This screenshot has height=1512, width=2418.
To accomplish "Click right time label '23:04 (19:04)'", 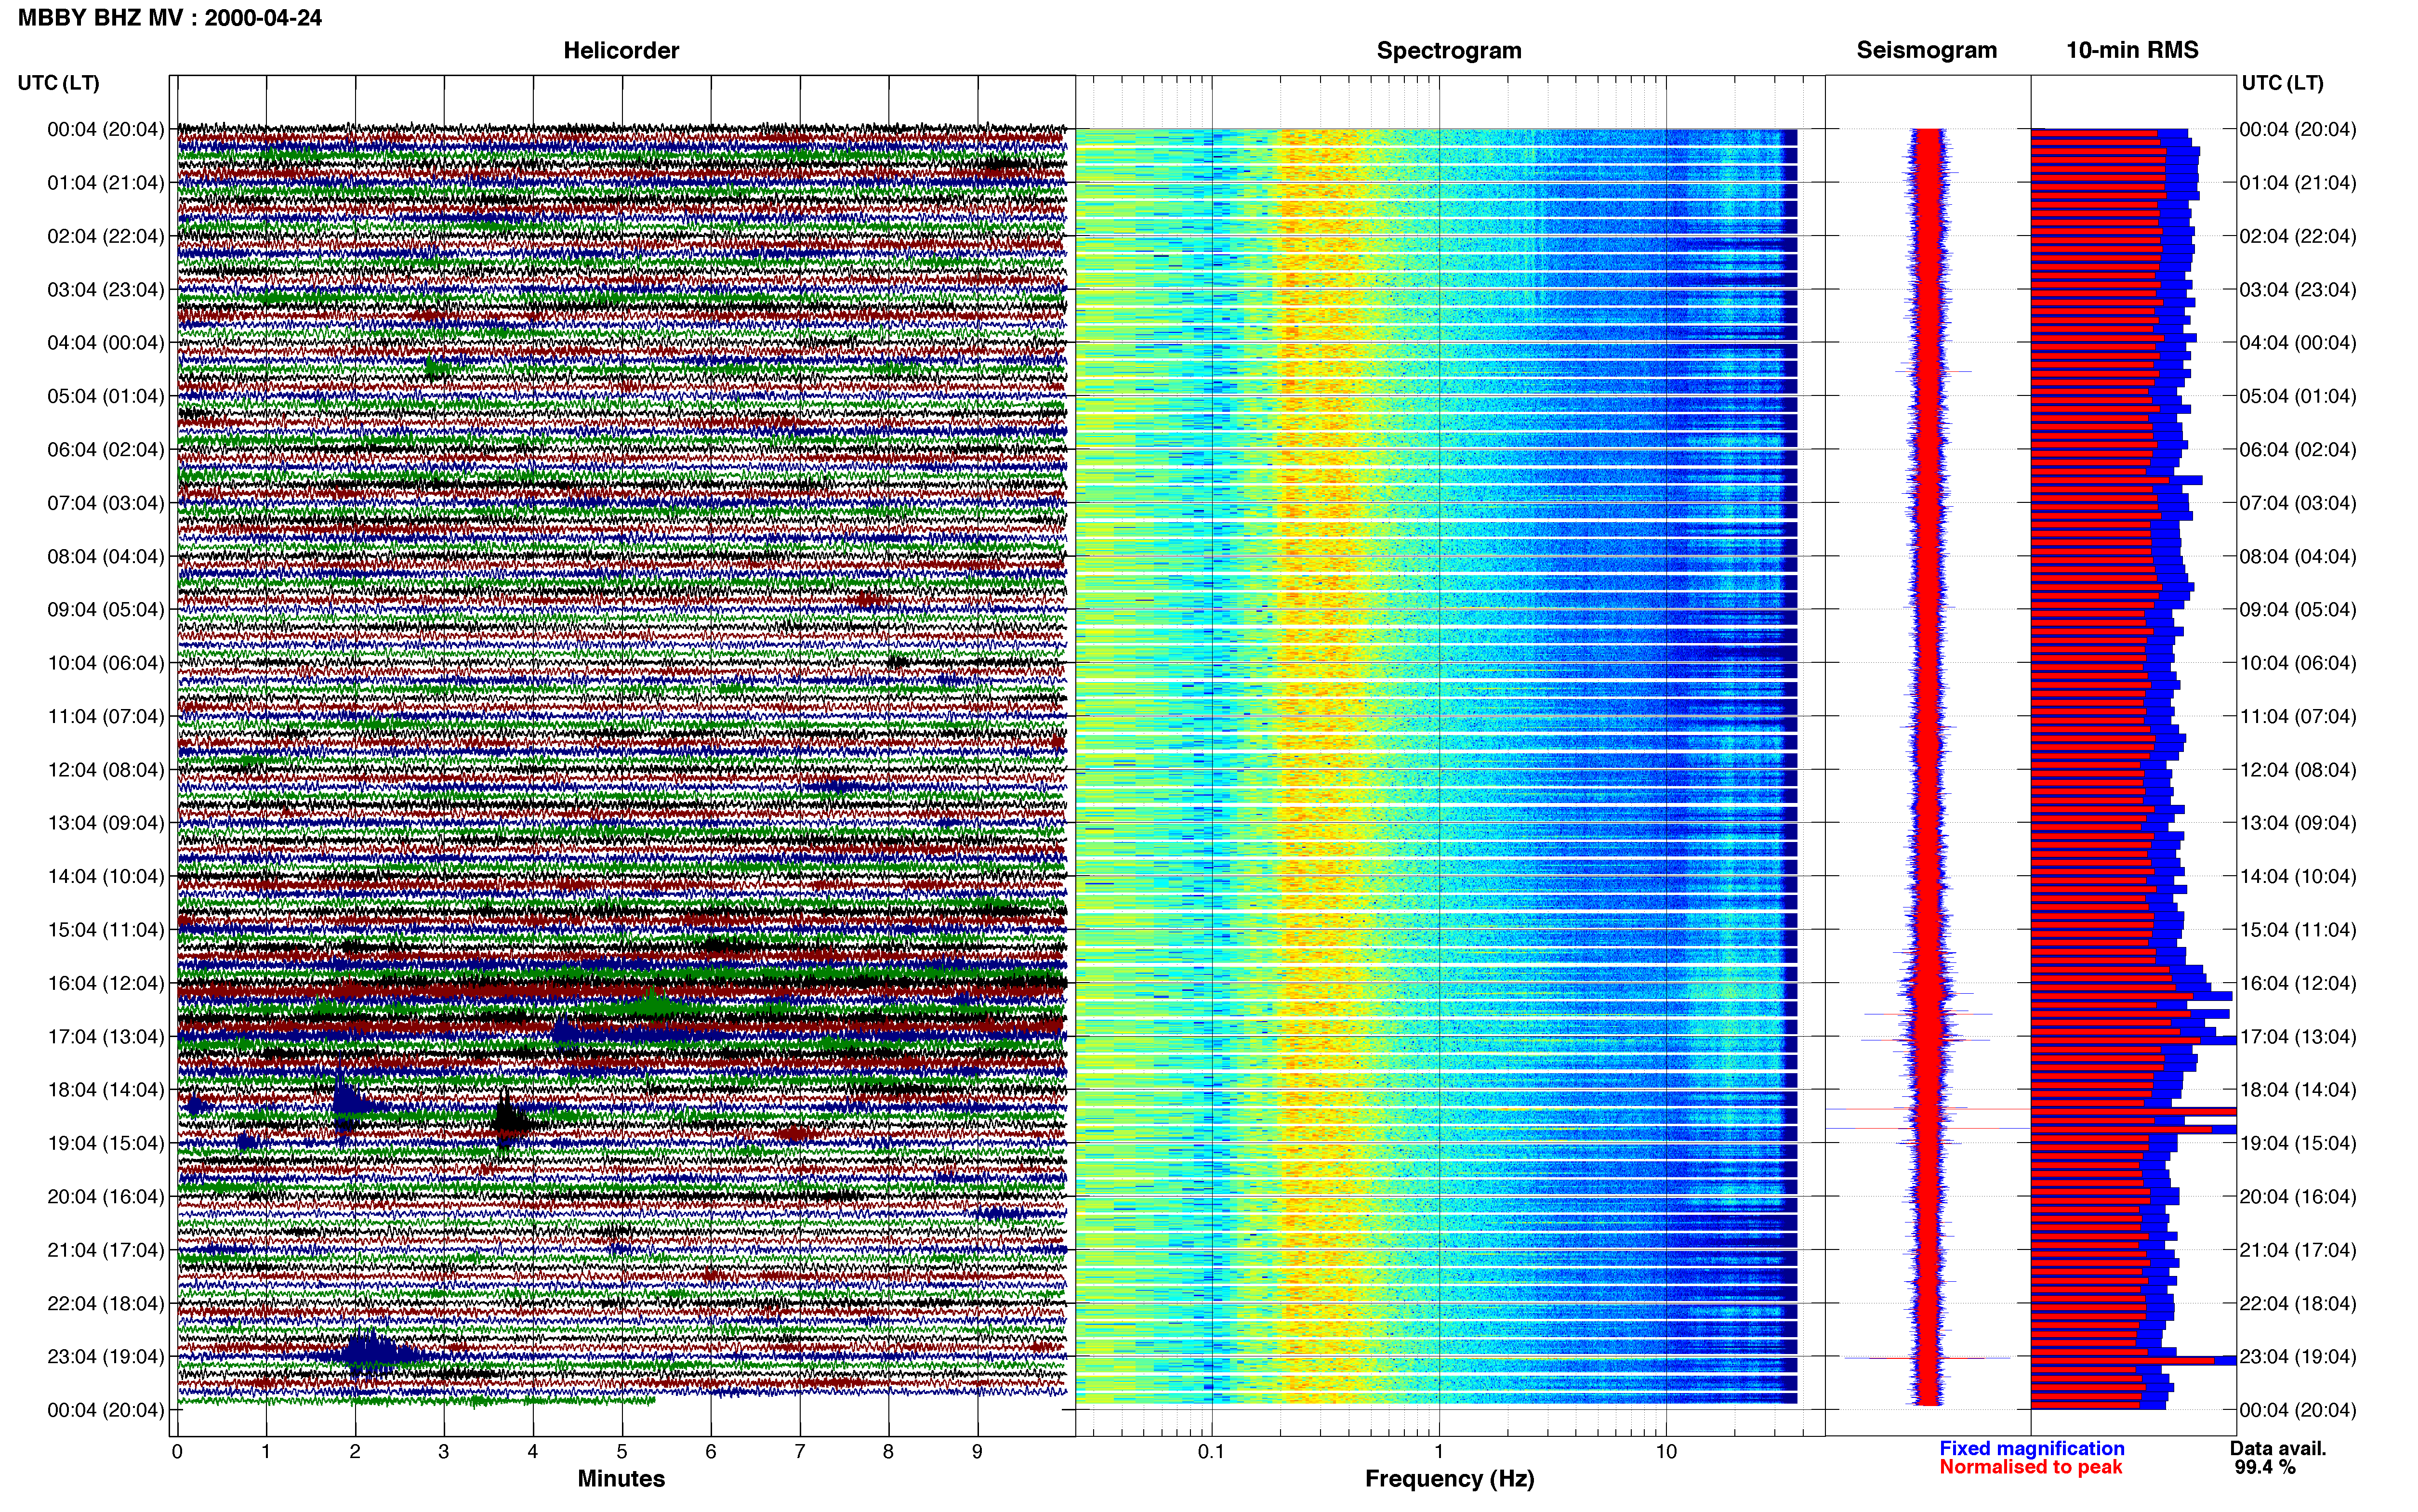I will pos(2298,1356).
